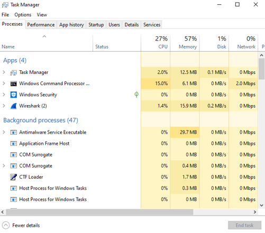This screenshot has width=265, height=233.
Task: Collapse view using Fewer details
Action: (x=21, y=225)
